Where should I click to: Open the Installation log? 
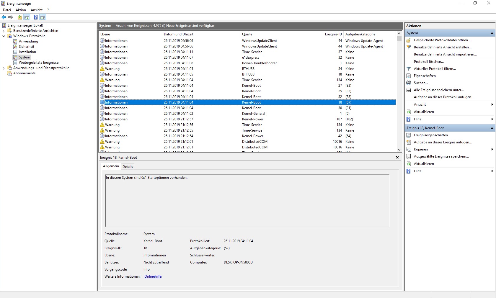[x=27, y=52]
